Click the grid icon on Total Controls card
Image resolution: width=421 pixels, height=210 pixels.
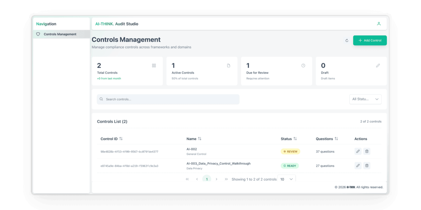click(154, 65)
